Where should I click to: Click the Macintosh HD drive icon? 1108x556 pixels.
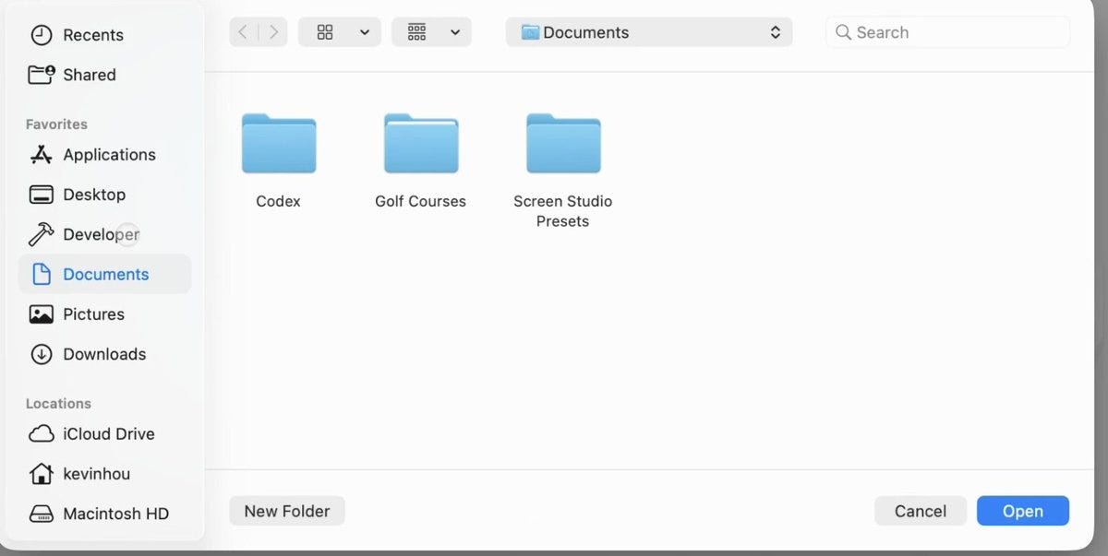(42, 514)
